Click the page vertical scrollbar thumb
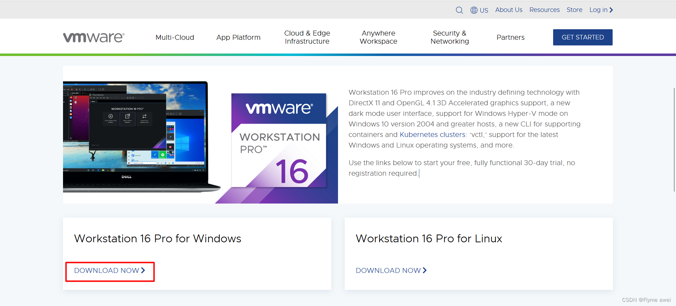The width and height of the screenshot is (676, 306). click(674, 140)
